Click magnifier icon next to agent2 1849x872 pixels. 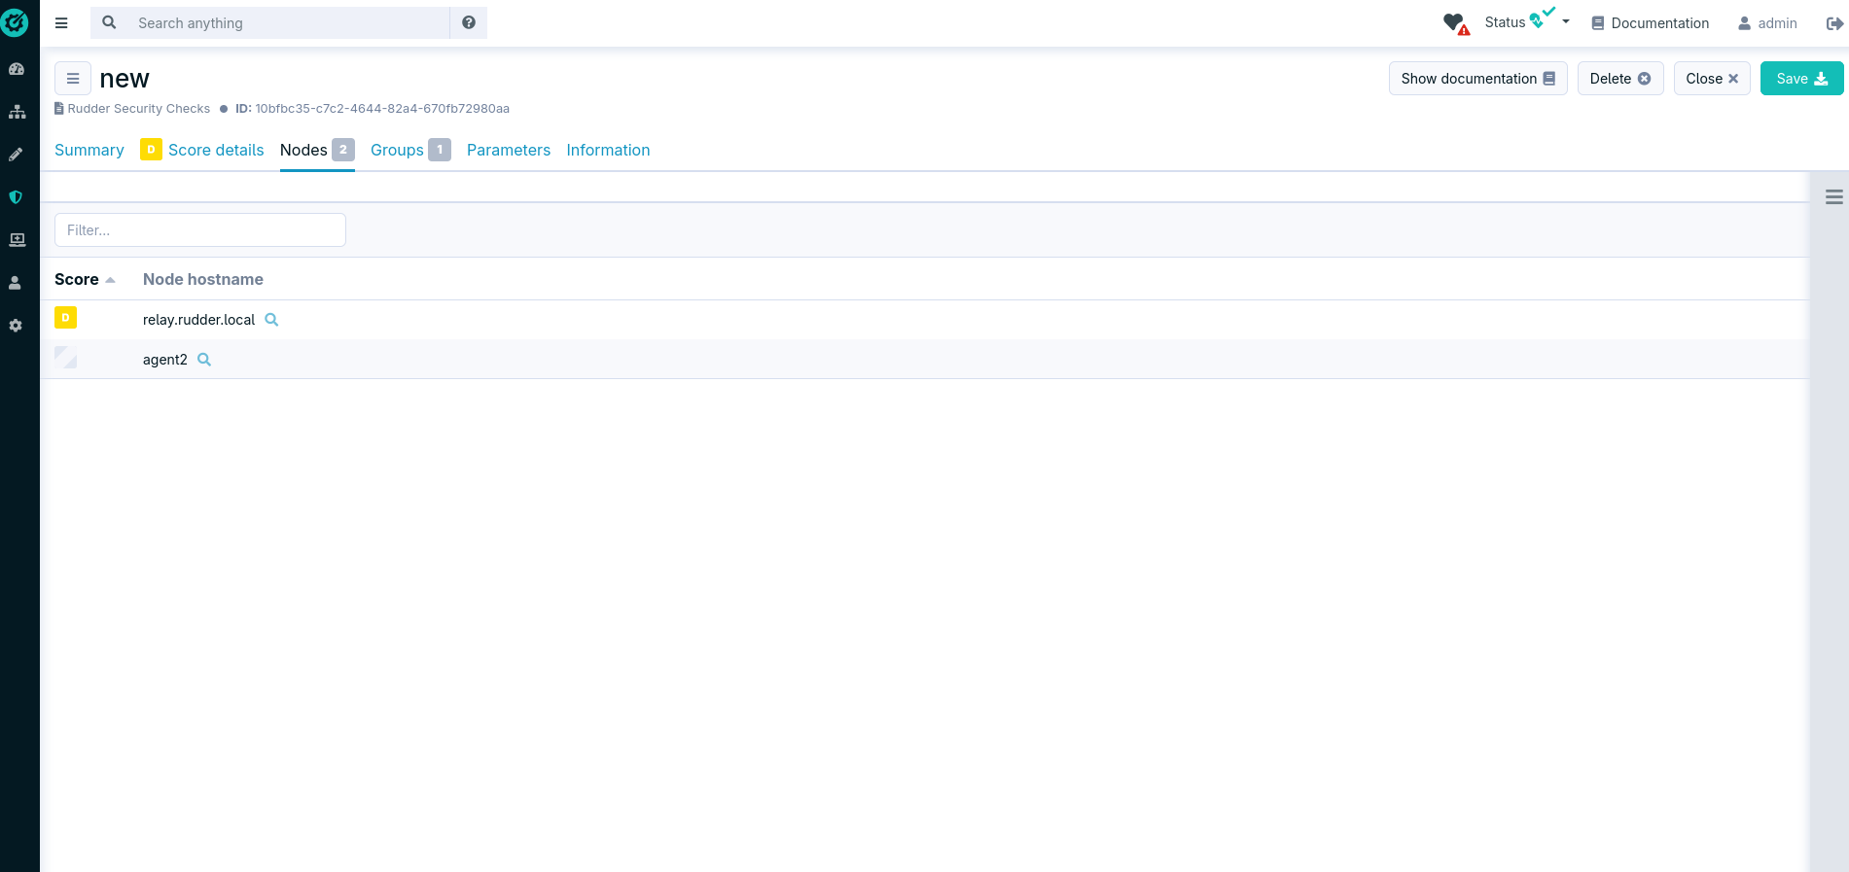point(204,360)
